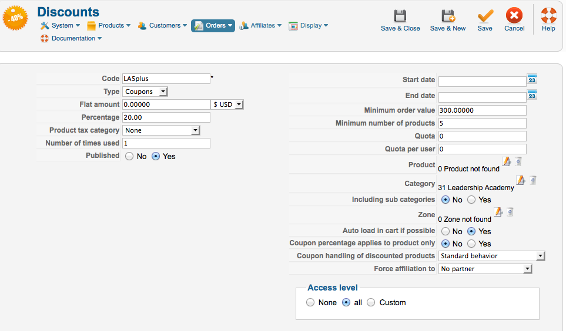Open Help via the lifebuoy icon

tap(548, 16)
